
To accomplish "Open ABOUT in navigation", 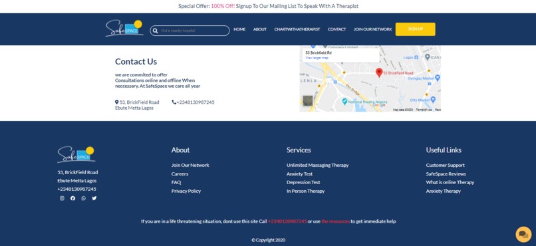I will 260,29.
